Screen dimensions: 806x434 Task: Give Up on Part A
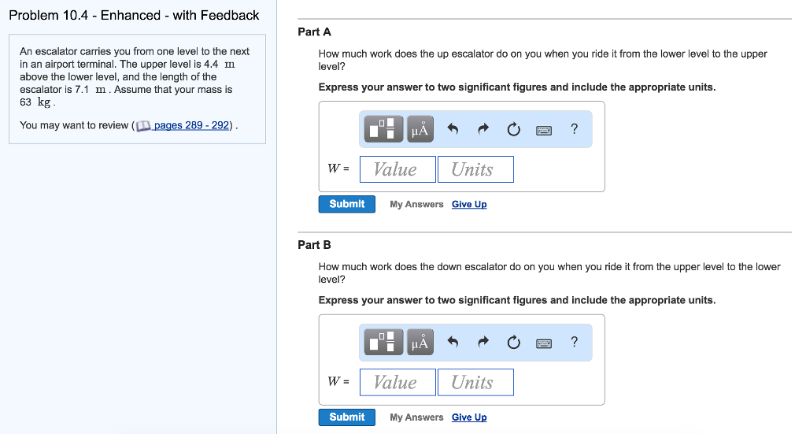(469, 204)
